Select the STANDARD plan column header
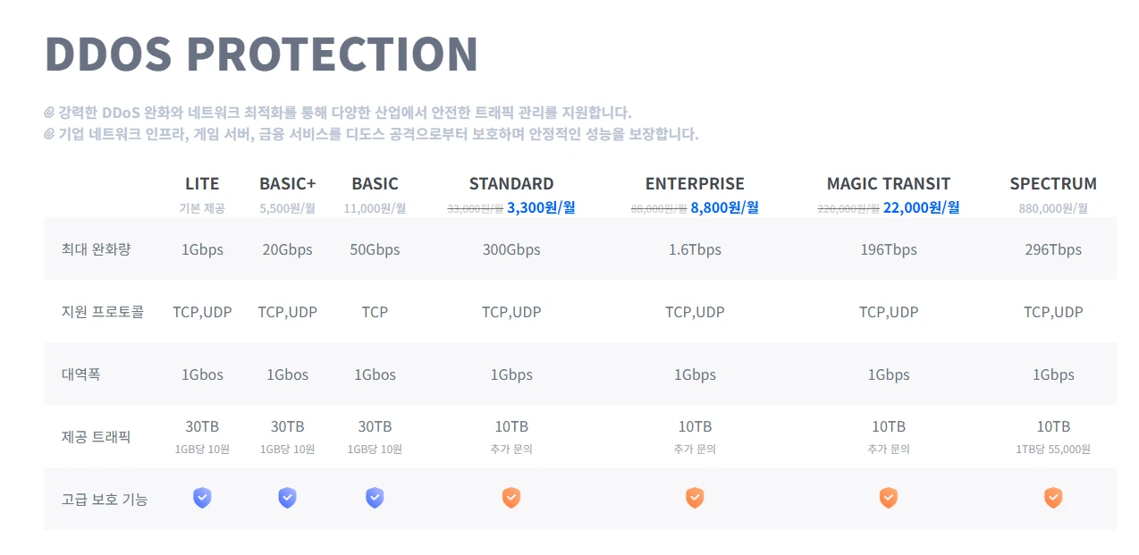The width and height of the screenshot is (1139, 555). [511, 184]
